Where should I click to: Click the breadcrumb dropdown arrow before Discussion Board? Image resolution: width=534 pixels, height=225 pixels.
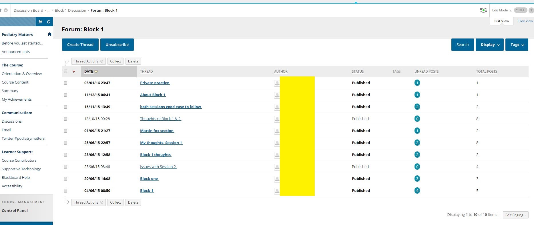6,10
